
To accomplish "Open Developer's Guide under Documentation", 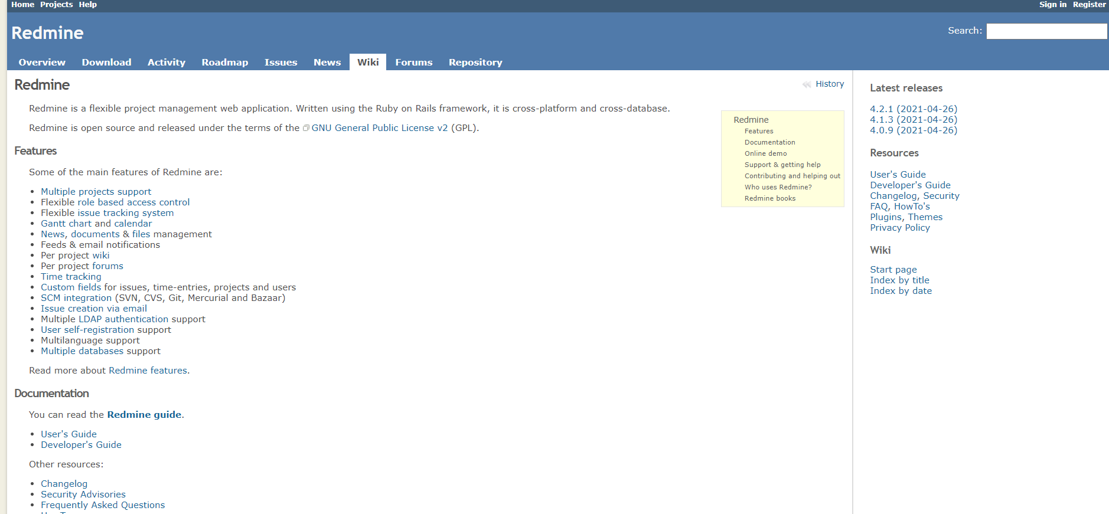I will 81,445.
